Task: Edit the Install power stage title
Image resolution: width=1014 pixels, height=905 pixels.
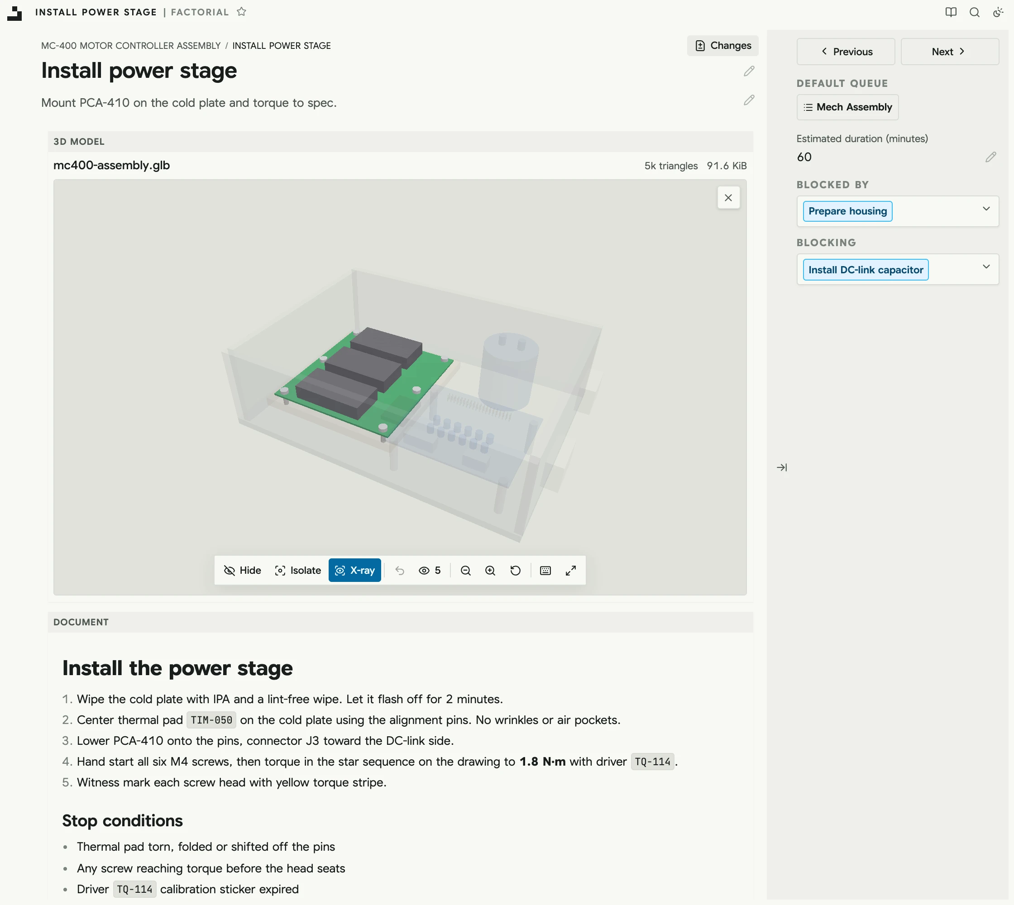Action: tap(749, 71)
